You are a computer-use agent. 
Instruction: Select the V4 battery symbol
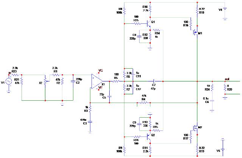[225, 10]
